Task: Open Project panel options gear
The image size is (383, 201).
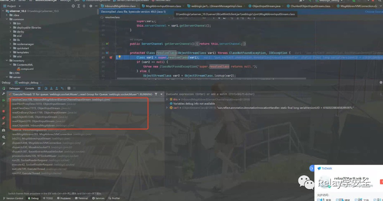Action: 91,6
